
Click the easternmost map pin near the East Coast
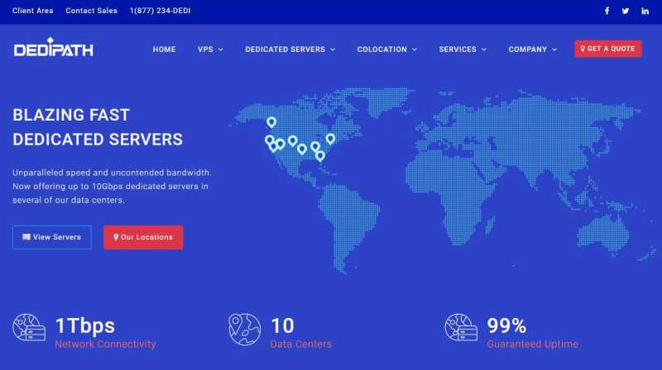(x=330, y=139)
